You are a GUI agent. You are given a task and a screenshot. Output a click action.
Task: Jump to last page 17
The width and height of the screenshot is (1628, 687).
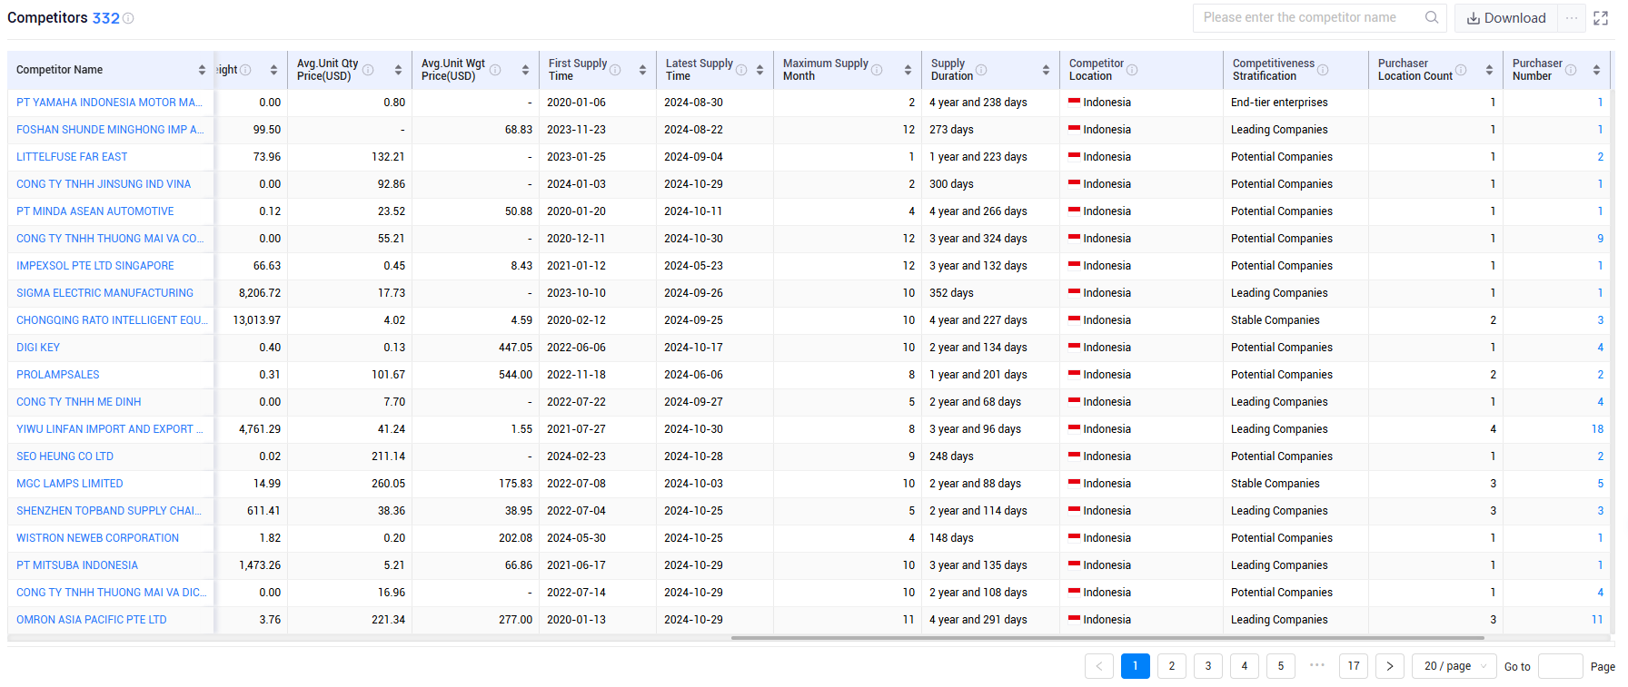[1354, 666]
